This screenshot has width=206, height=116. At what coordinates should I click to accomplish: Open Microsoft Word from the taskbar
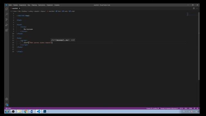[x=32, y=111]
